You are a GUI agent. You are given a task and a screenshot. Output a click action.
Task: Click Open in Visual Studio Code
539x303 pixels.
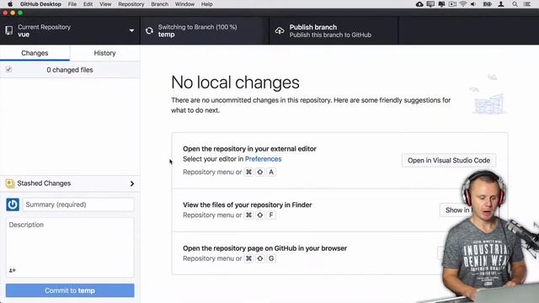pyautogui.click(x=449, y=160)
